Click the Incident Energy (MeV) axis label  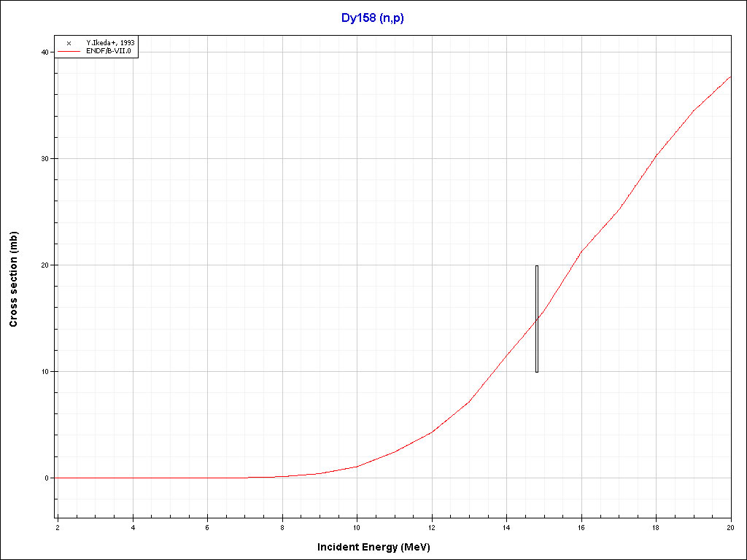pos(379,547)
